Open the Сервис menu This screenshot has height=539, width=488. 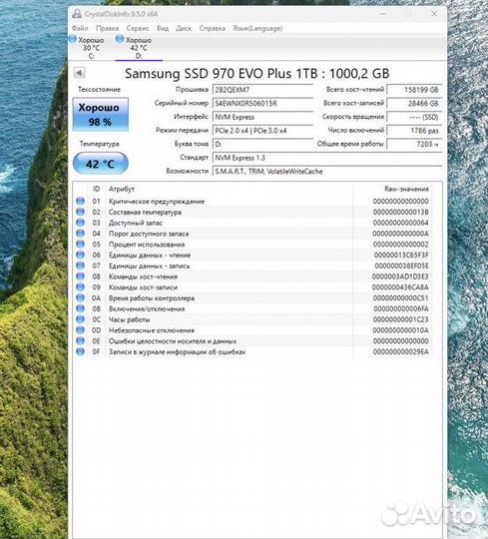[138, 28]
